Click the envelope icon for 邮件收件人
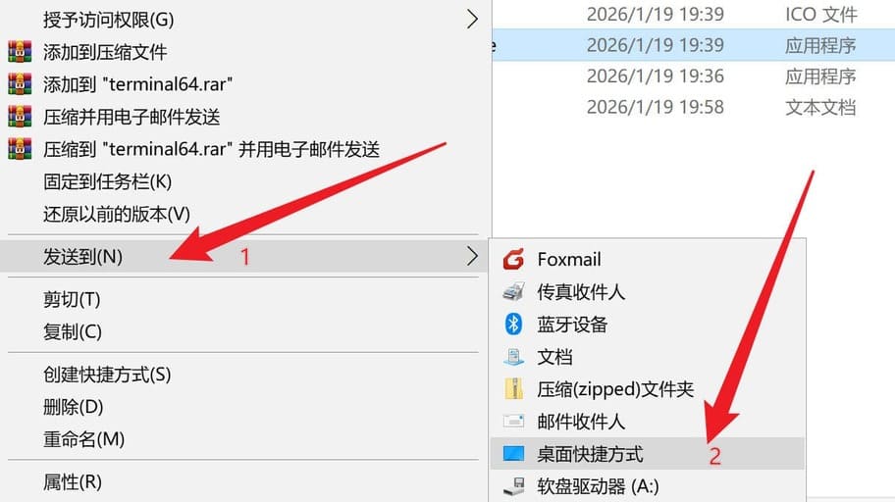Screen dimensions: 895x502 [513, 422]
